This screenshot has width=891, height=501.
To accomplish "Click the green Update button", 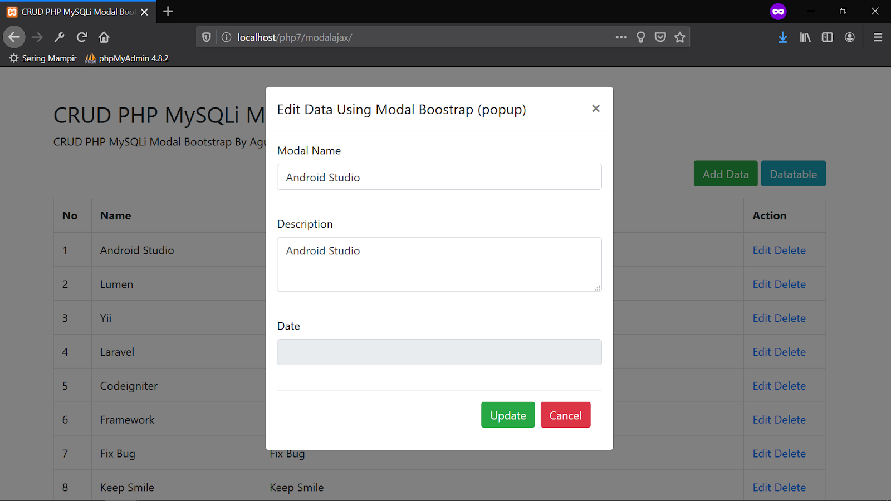I will coord(508,415).
